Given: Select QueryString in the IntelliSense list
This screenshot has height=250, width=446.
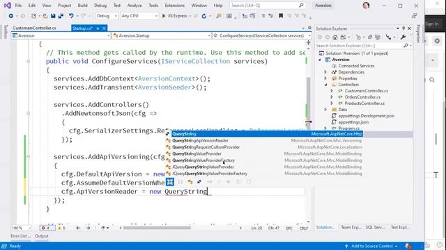Looking at the screenshot, I should click(x=264, y=134).
